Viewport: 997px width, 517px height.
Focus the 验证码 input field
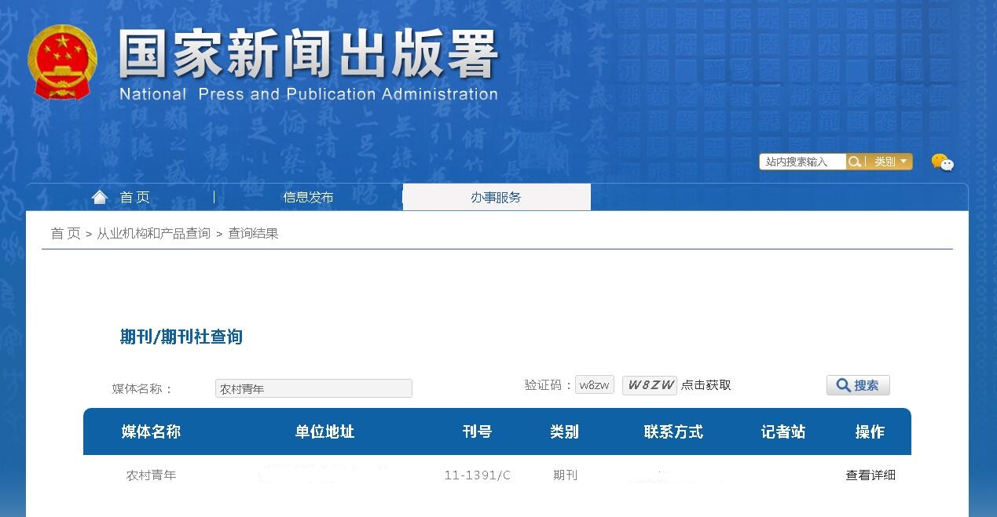click(594, 384)
